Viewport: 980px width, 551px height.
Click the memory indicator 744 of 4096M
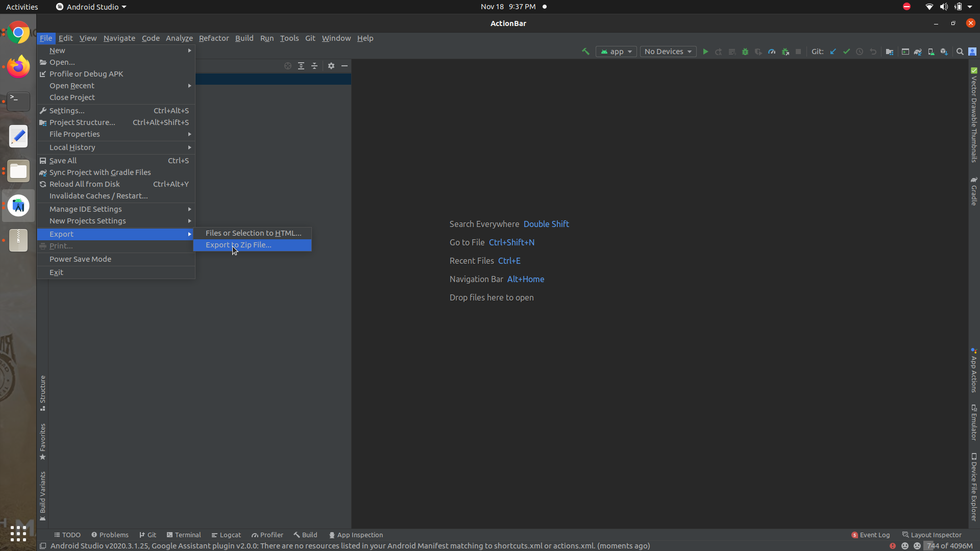point(949,546)
